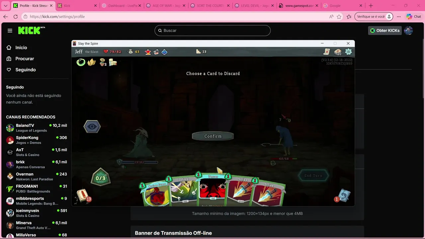Click the Ring of the Snake relic
Viewport: 425px width, 239px height.
click(x=81, y=62)
